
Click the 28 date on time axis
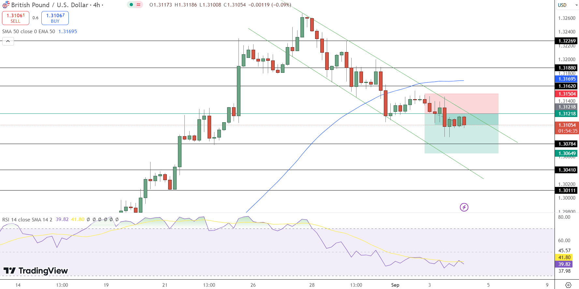(312, 285)
